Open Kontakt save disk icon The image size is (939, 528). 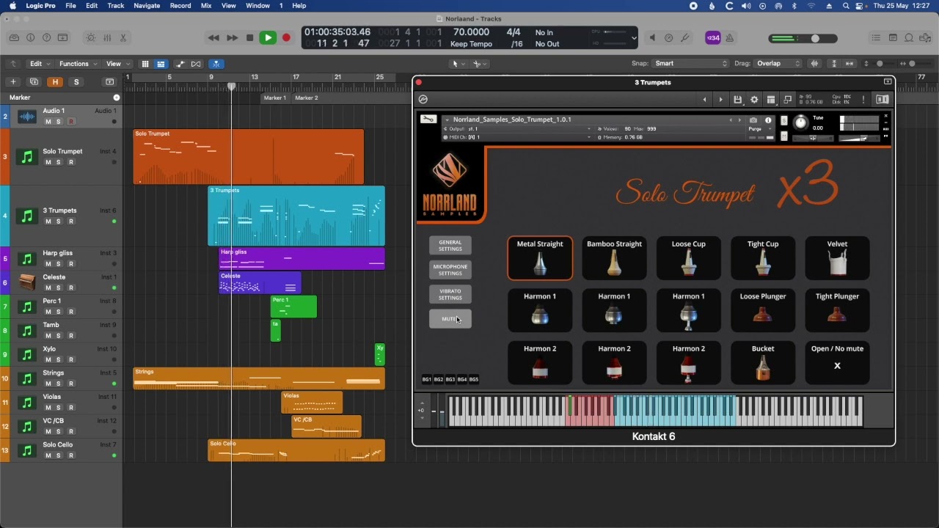pyautogui.click(x=738, y=100)
